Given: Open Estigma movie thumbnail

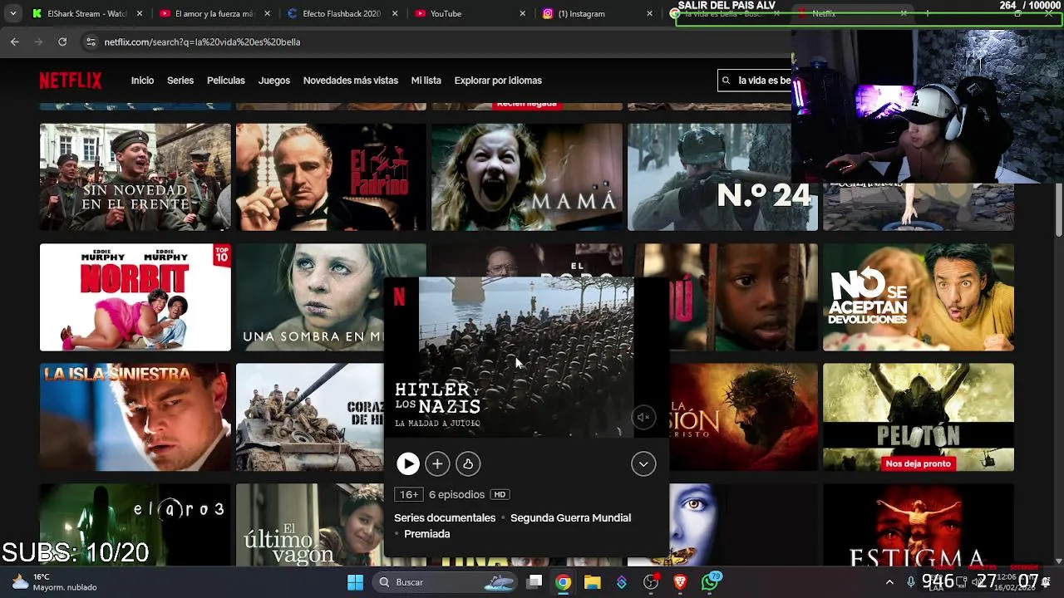Looking at the screenshot, I should click(919, 525).
